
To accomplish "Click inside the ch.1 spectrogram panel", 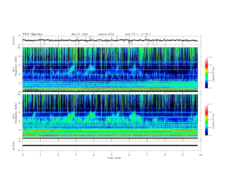I will coord(110,69).
